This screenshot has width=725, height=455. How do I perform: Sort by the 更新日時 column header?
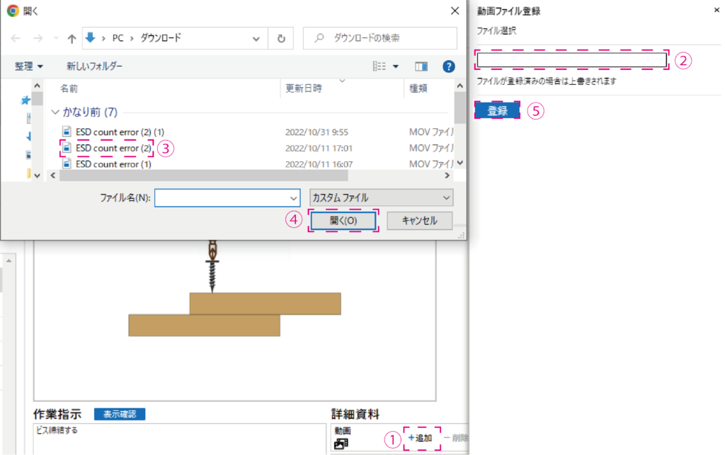[304, 89]
